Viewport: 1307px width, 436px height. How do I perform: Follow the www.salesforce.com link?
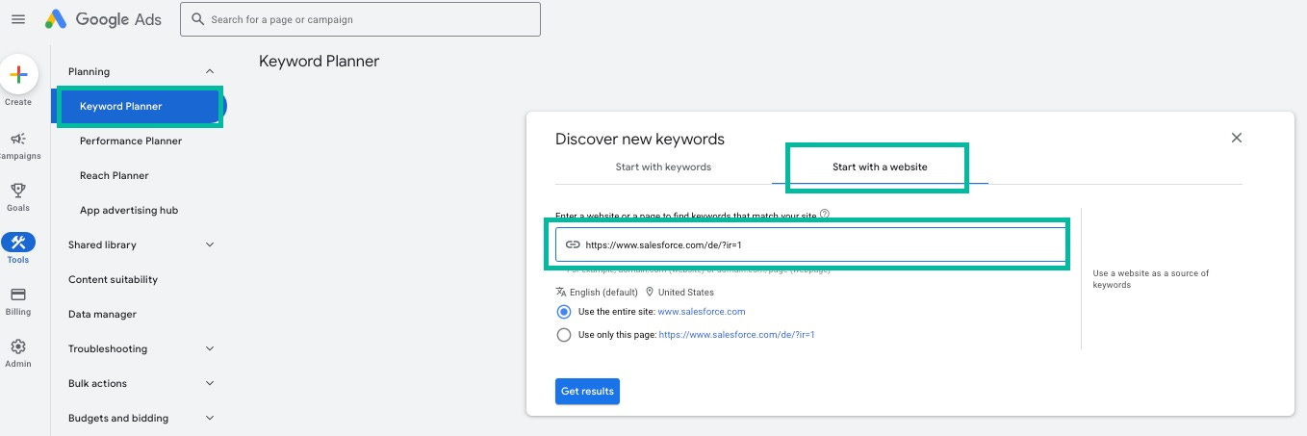(x=702, y=312)
